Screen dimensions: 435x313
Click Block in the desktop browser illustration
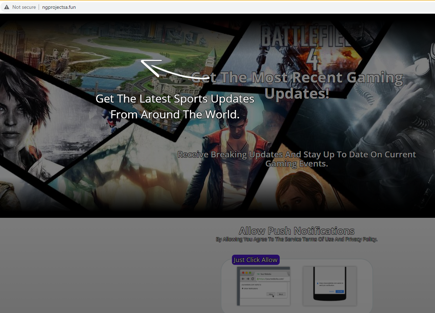point(281,294)
